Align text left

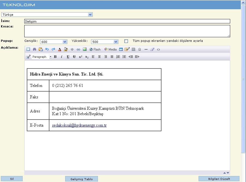[93, 57]
